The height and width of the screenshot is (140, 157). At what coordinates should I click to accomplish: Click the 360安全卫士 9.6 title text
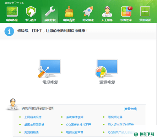pyautogui.click(x=14, y=3)
